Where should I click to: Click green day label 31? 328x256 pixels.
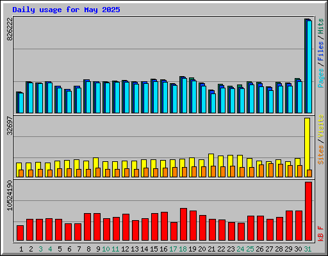click(x=307, y=249)
